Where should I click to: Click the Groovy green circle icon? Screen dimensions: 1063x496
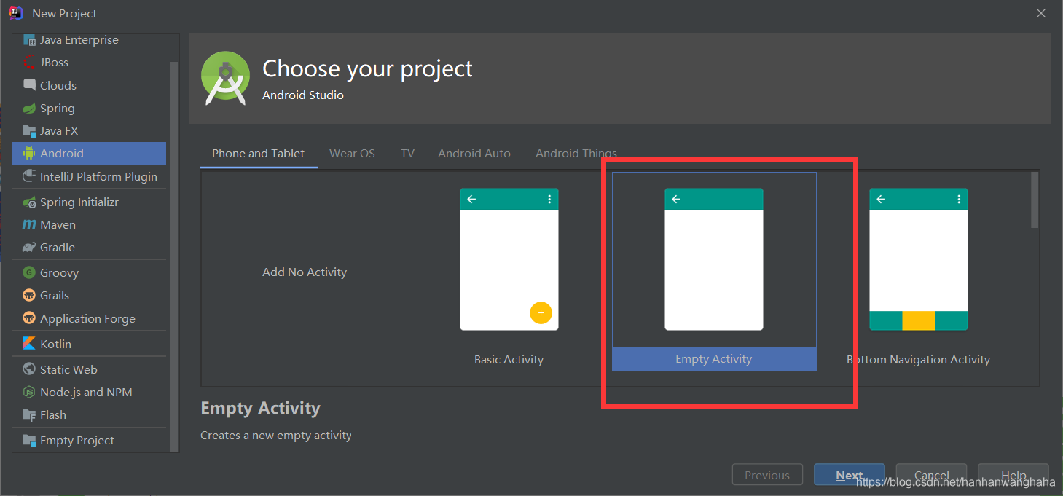coord(29,273)
